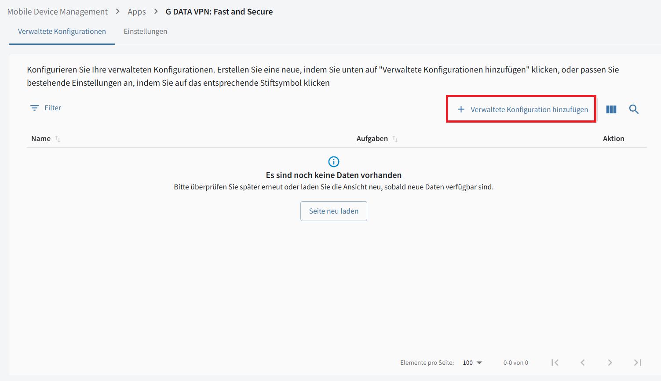This screenshot has width=661, height=381.
Task: Go to previous page arrow
Action: click(583, 363)
